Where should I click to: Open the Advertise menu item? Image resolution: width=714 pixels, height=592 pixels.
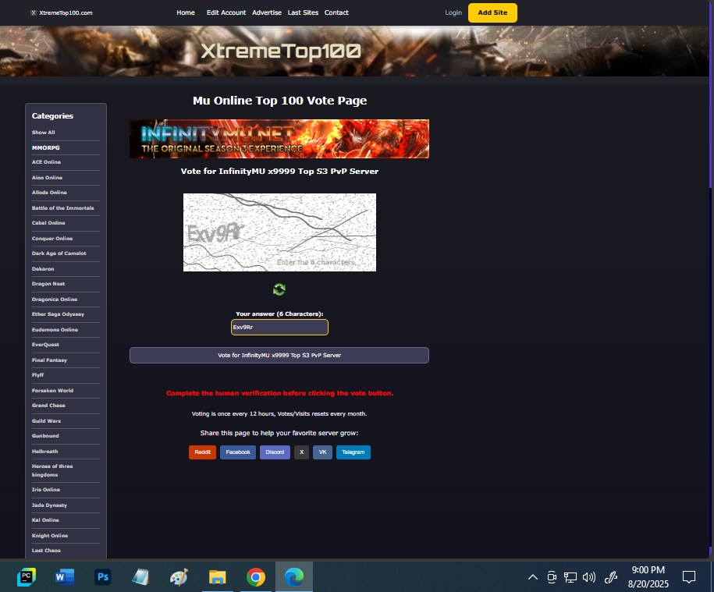(267, 12)
